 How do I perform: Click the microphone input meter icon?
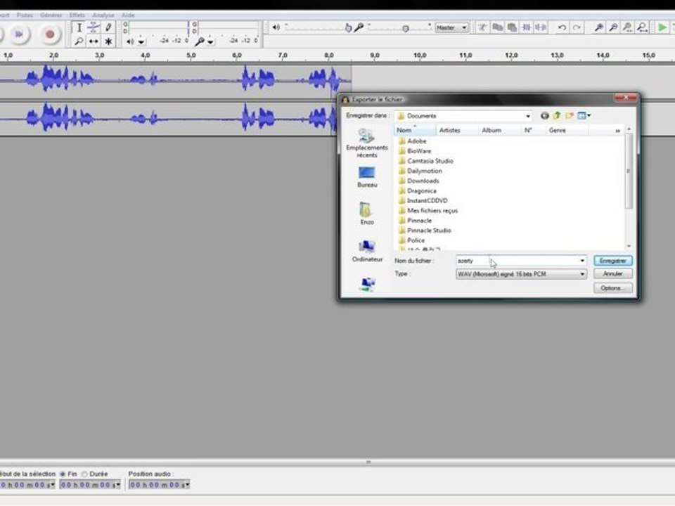click(x=200, y=41)
